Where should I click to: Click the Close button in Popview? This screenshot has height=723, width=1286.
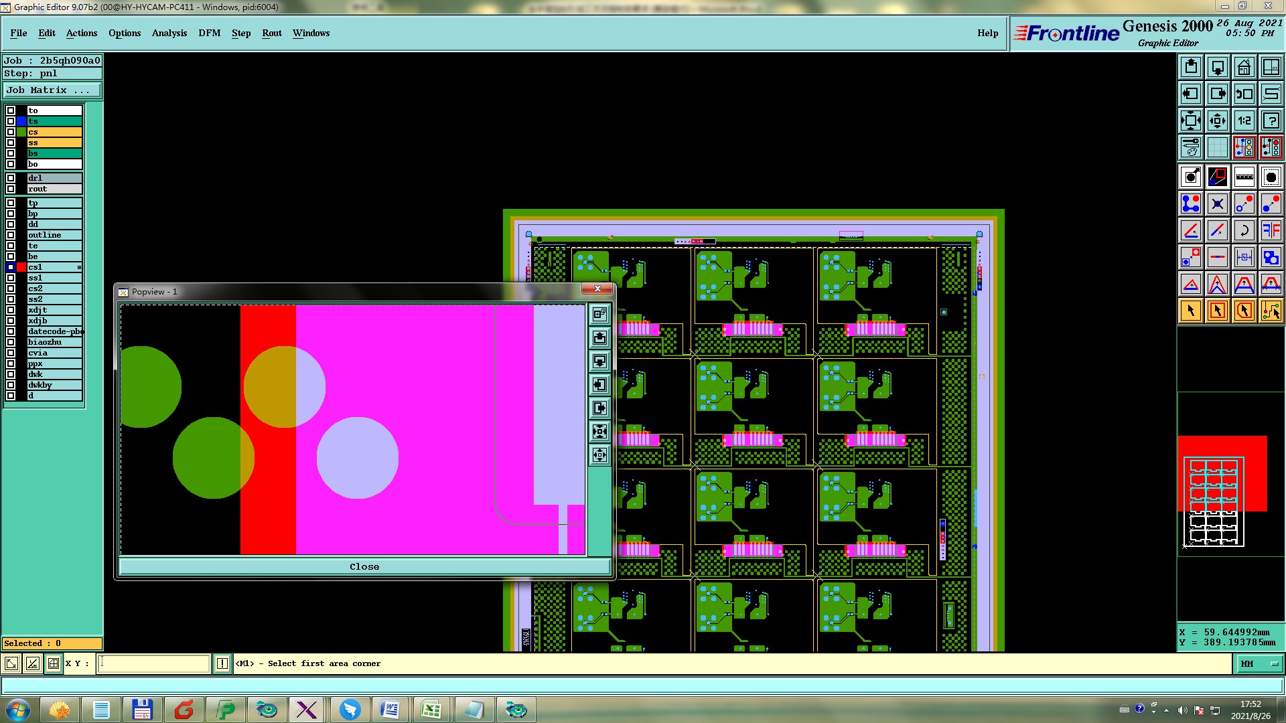[x=364, y=566]
